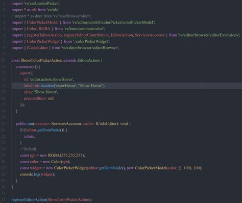Click line number 1 in the gutter
Viewport: 242px width, 203px height.
5,3
